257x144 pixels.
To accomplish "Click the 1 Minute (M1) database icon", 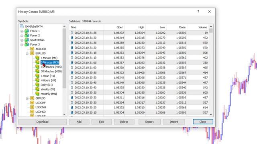I will [37, 58].
